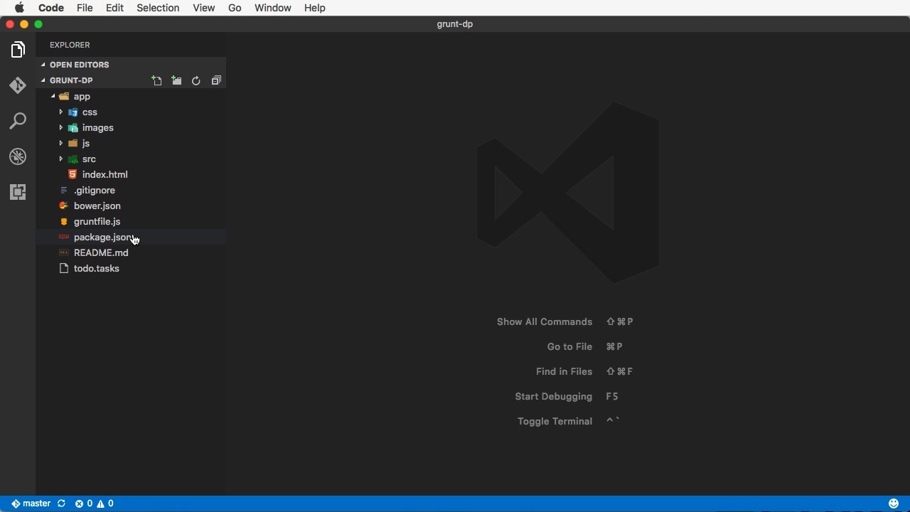The width and height of the screenshot is (910, 512).
Task: Select the images folder label
Action: [x=98, y=127]
